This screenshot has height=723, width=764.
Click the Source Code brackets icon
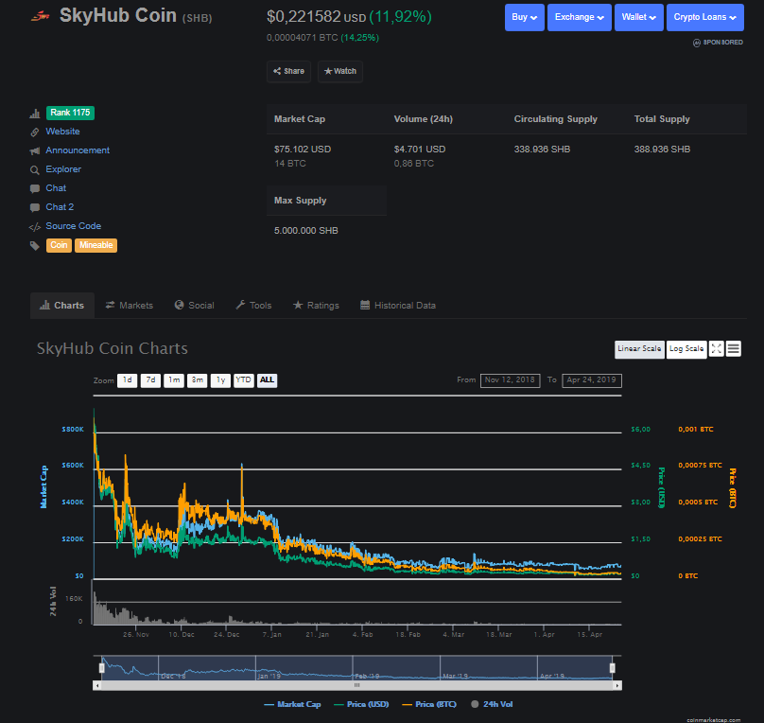coord(35,227)
